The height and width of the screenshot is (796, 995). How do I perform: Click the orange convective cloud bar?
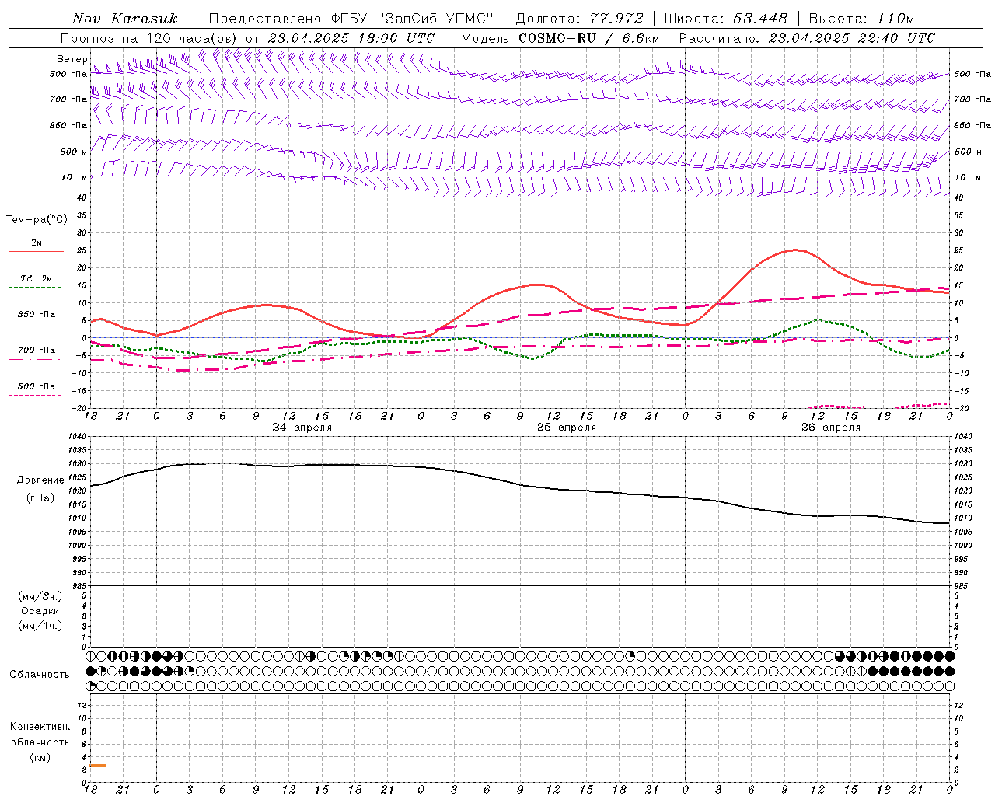pos(98,766)
